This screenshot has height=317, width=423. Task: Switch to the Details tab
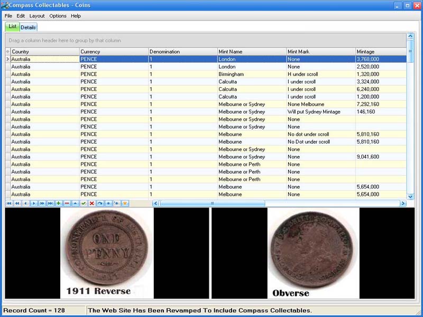click(x=28, y=27)
